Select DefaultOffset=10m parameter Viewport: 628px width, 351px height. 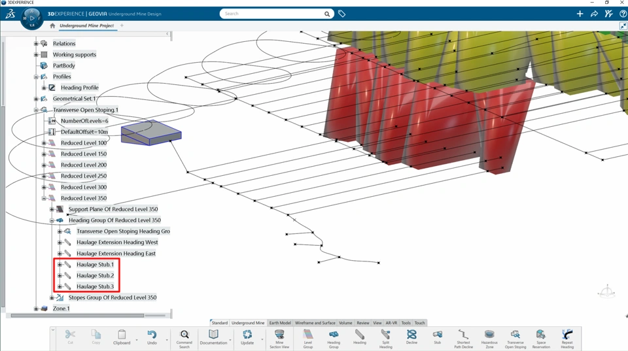coord(84,131)
